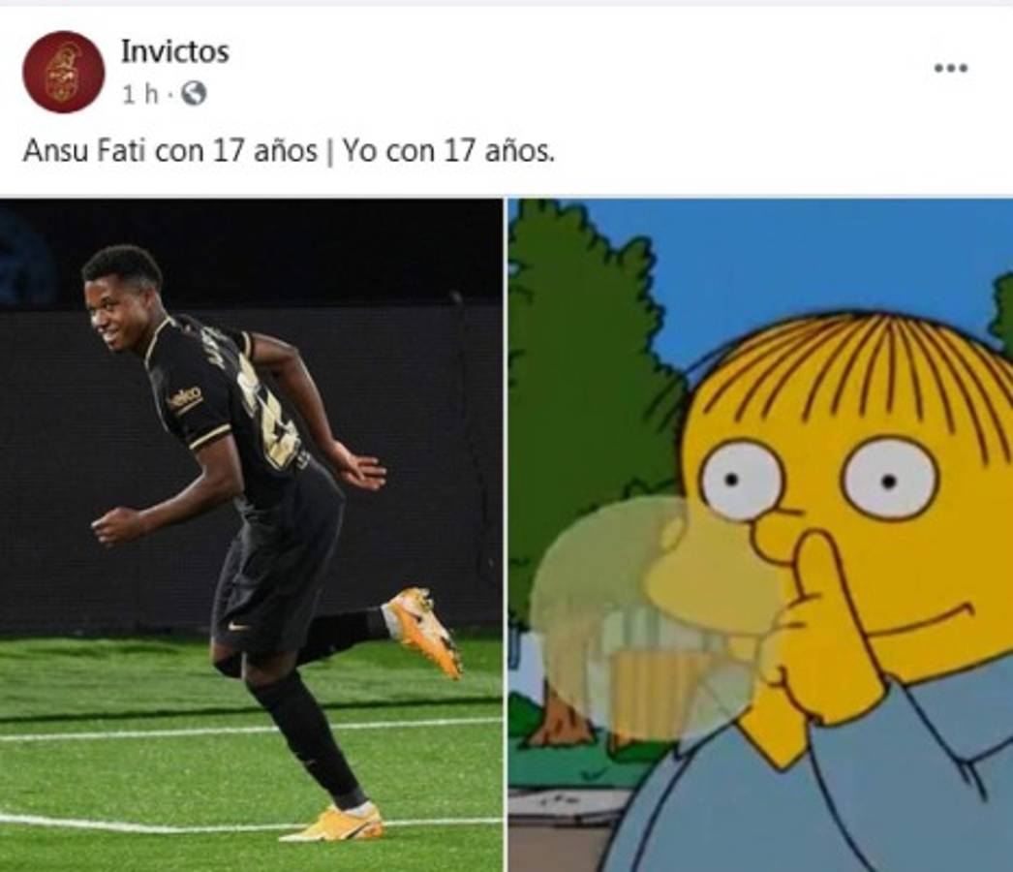The width and height of the screenshot is (1013, 872).
Task: Click the caption part Yo con 17 años
Action: click(x=448, y=152)
